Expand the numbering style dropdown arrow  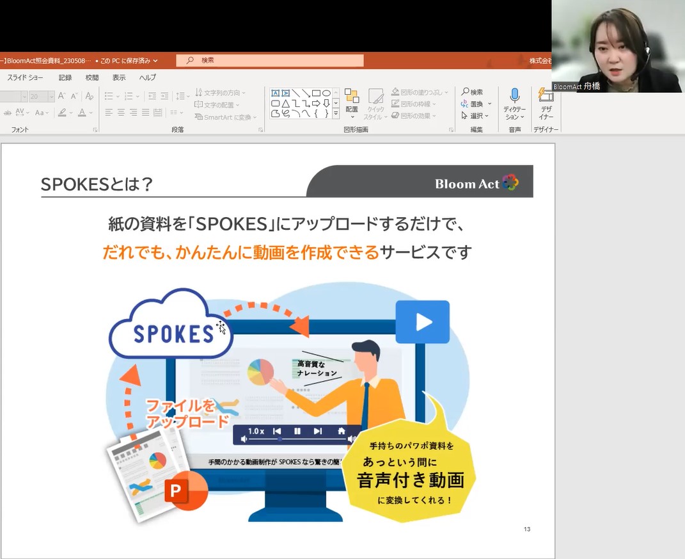[138, 96]
